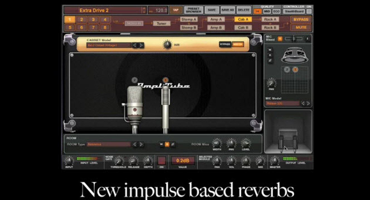Set quality to ECO
Image resolution: width=370 pixels, height=200 pixels.
coord(276,11)
